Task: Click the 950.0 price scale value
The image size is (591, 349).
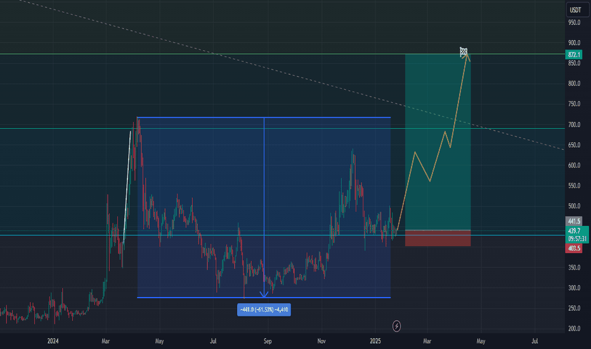Action: [575, 23]
